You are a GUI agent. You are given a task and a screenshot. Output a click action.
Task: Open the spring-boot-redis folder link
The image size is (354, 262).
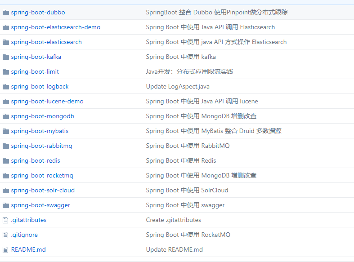(x=36, y=161)
